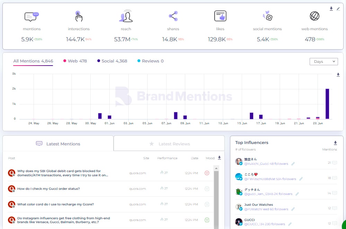Download the Top Influencers list
The image size is (346, 229).
(x=335, y=143)
